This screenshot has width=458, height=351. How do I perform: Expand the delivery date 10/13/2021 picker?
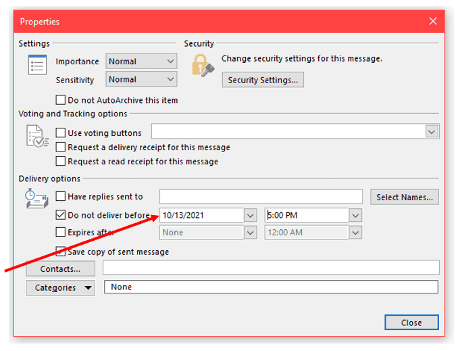click(251, 216)
